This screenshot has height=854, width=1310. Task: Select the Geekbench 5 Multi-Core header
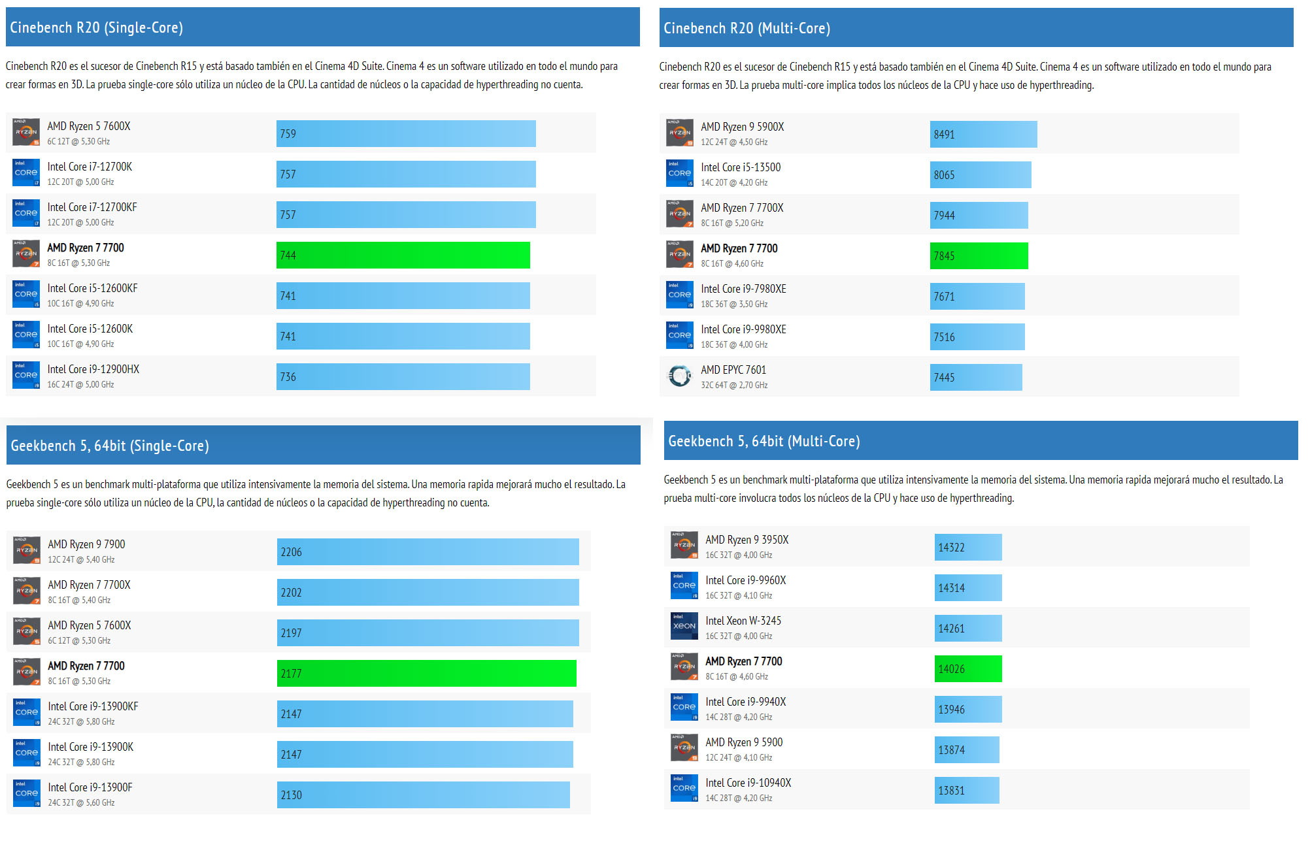click(982, 443)
